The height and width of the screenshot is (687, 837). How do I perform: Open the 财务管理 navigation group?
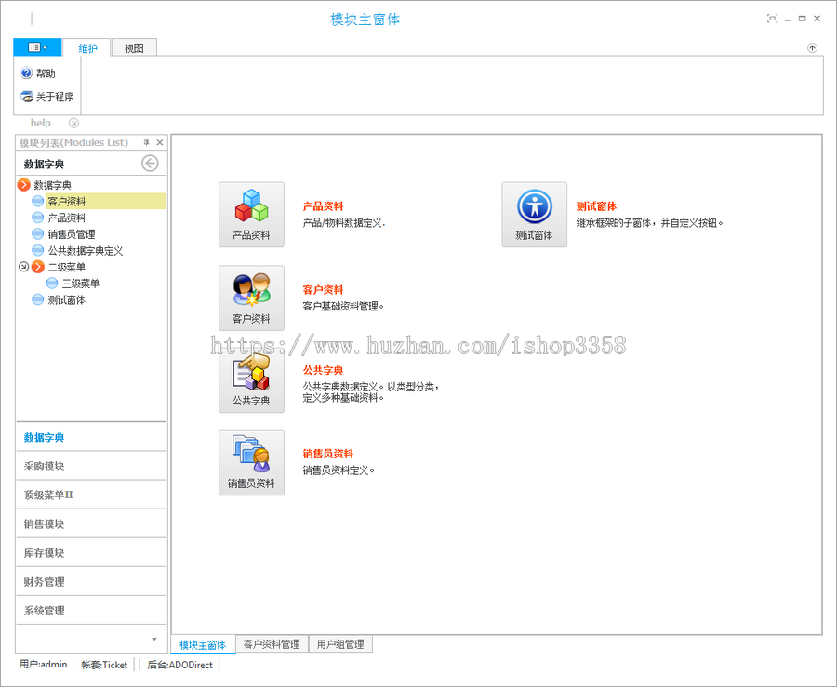tap(91, 581)
